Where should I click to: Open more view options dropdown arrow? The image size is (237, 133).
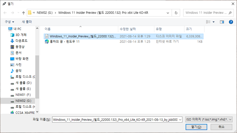[214, 22]
